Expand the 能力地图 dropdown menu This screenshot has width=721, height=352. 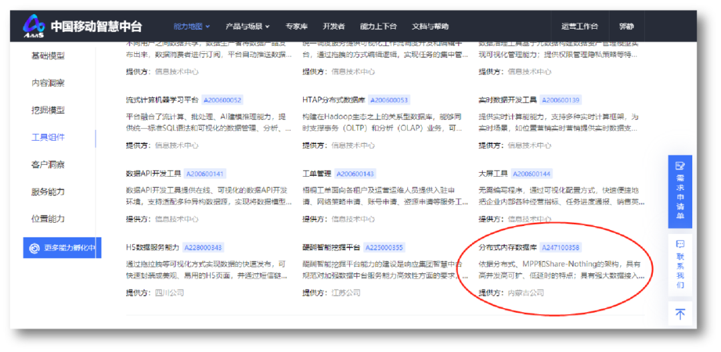[192, 26]
